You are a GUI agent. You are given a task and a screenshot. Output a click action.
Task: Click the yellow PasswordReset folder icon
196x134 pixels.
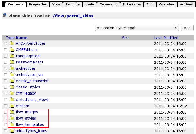[12, 62]
